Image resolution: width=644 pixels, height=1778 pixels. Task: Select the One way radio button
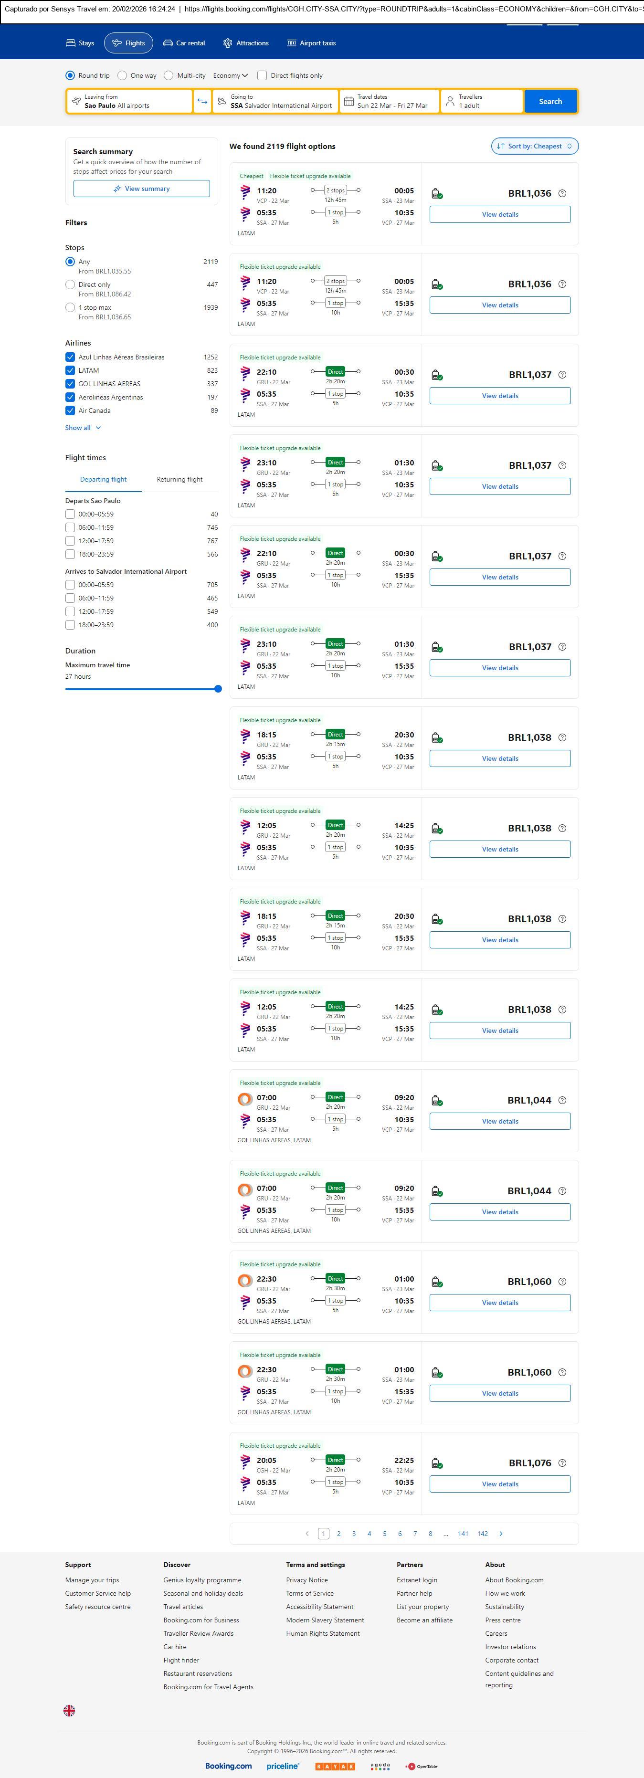[122, 76]
